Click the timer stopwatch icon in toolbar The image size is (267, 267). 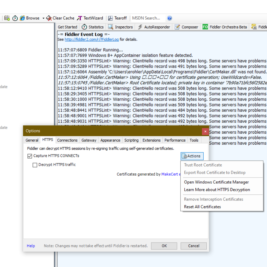coord(15,18)
